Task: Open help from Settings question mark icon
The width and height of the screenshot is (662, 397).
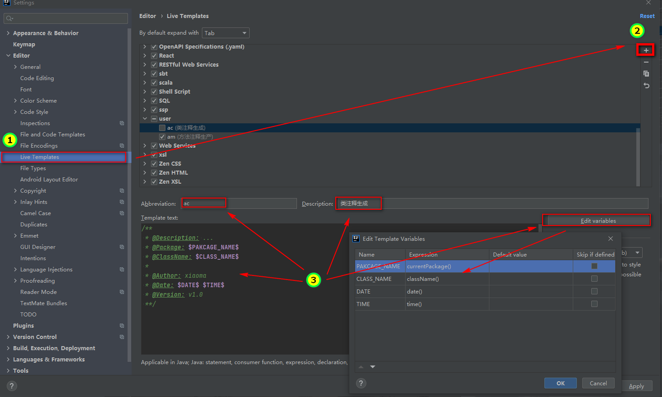Action: [x=12, y=386]
